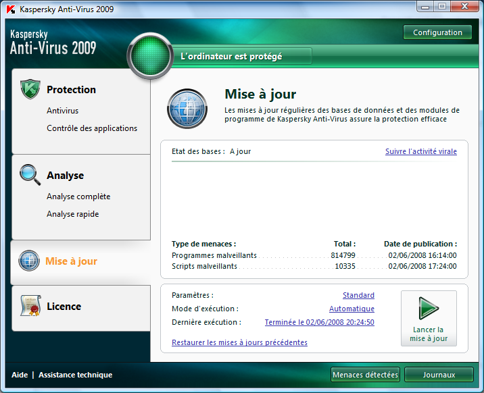Follow the Suivre l'activité virale link
484x393 pixels.
coord(420,151)
